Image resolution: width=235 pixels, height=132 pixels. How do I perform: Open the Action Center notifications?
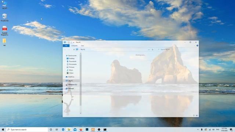pos(231,129)
